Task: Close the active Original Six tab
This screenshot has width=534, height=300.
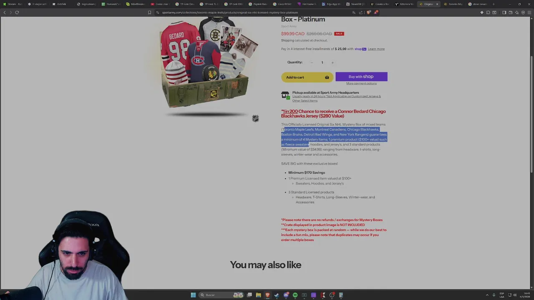Action: click(x=437, y=4)
